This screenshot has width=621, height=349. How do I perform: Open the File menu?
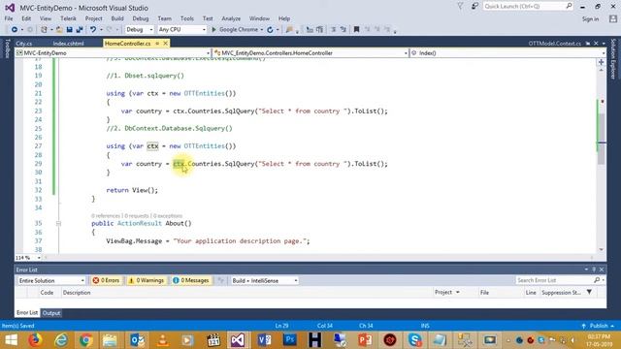pos(9,18)
